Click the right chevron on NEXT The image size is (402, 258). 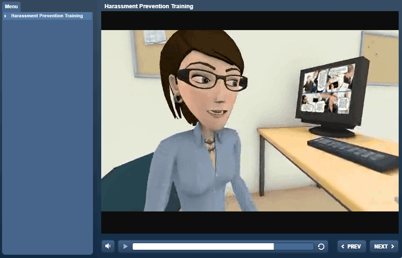[x=392, y=247]
